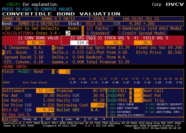Screen dimensions: 186x133
Task: Open 1<GO> CALL schedule
Action: [117, 91]
